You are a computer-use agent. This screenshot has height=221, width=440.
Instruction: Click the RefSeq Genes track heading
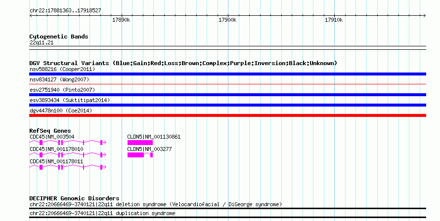[50, 131]
